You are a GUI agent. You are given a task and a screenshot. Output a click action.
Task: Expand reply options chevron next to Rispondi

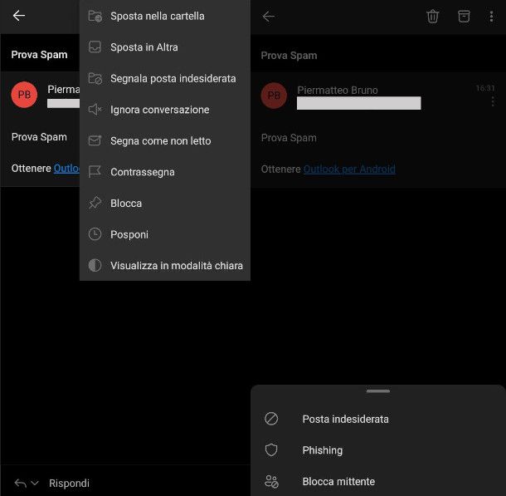35,484
